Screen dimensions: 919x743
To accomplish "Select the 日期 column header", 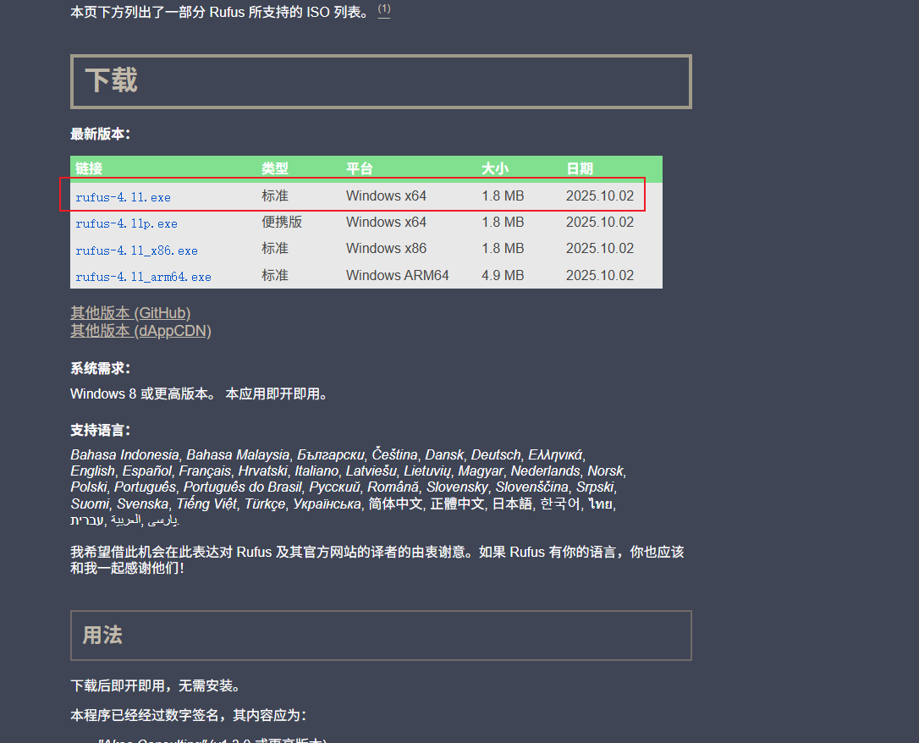I will [x=580, y=168].
